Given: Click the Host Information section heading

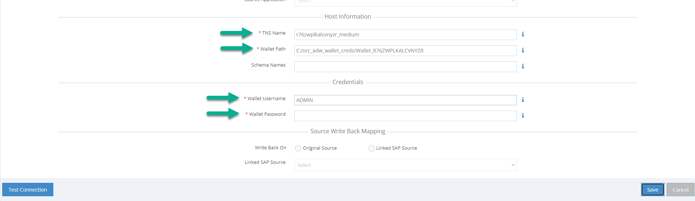Looking at the screenshot, I should tap(348, 16).
